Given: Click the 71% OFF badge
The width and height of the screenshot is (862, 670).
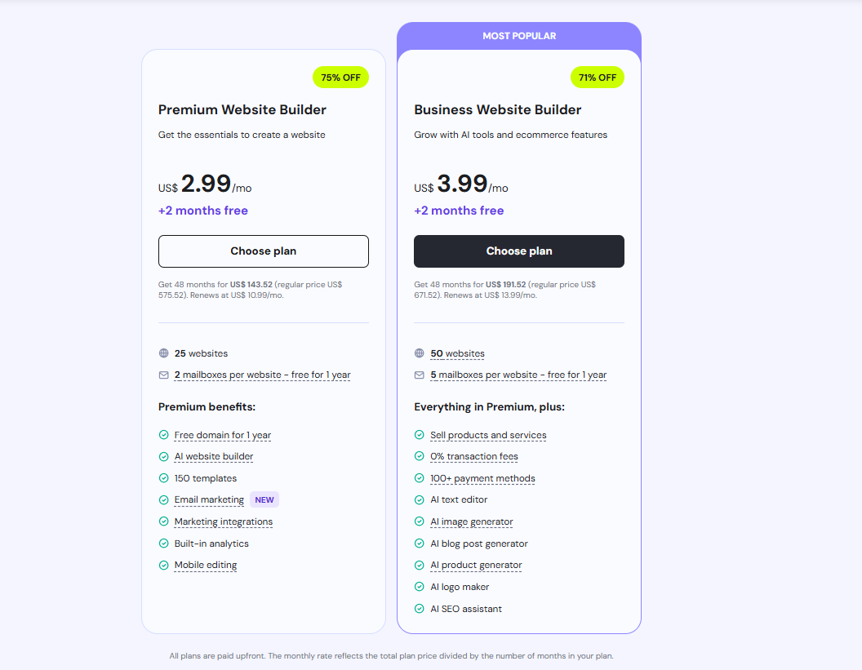Looking at the screenshot, I should coord(597,78).
